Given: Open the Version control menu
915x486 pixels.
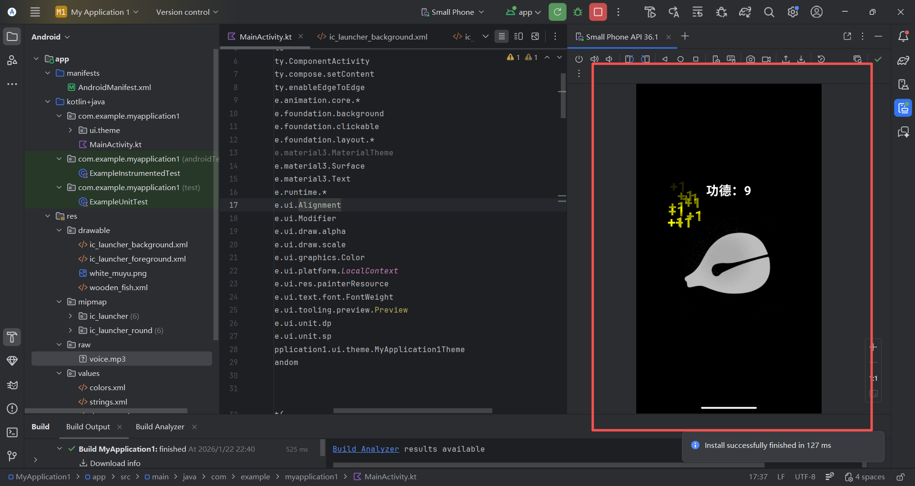Looking at the screenshot, I should [x=187, y=12].
